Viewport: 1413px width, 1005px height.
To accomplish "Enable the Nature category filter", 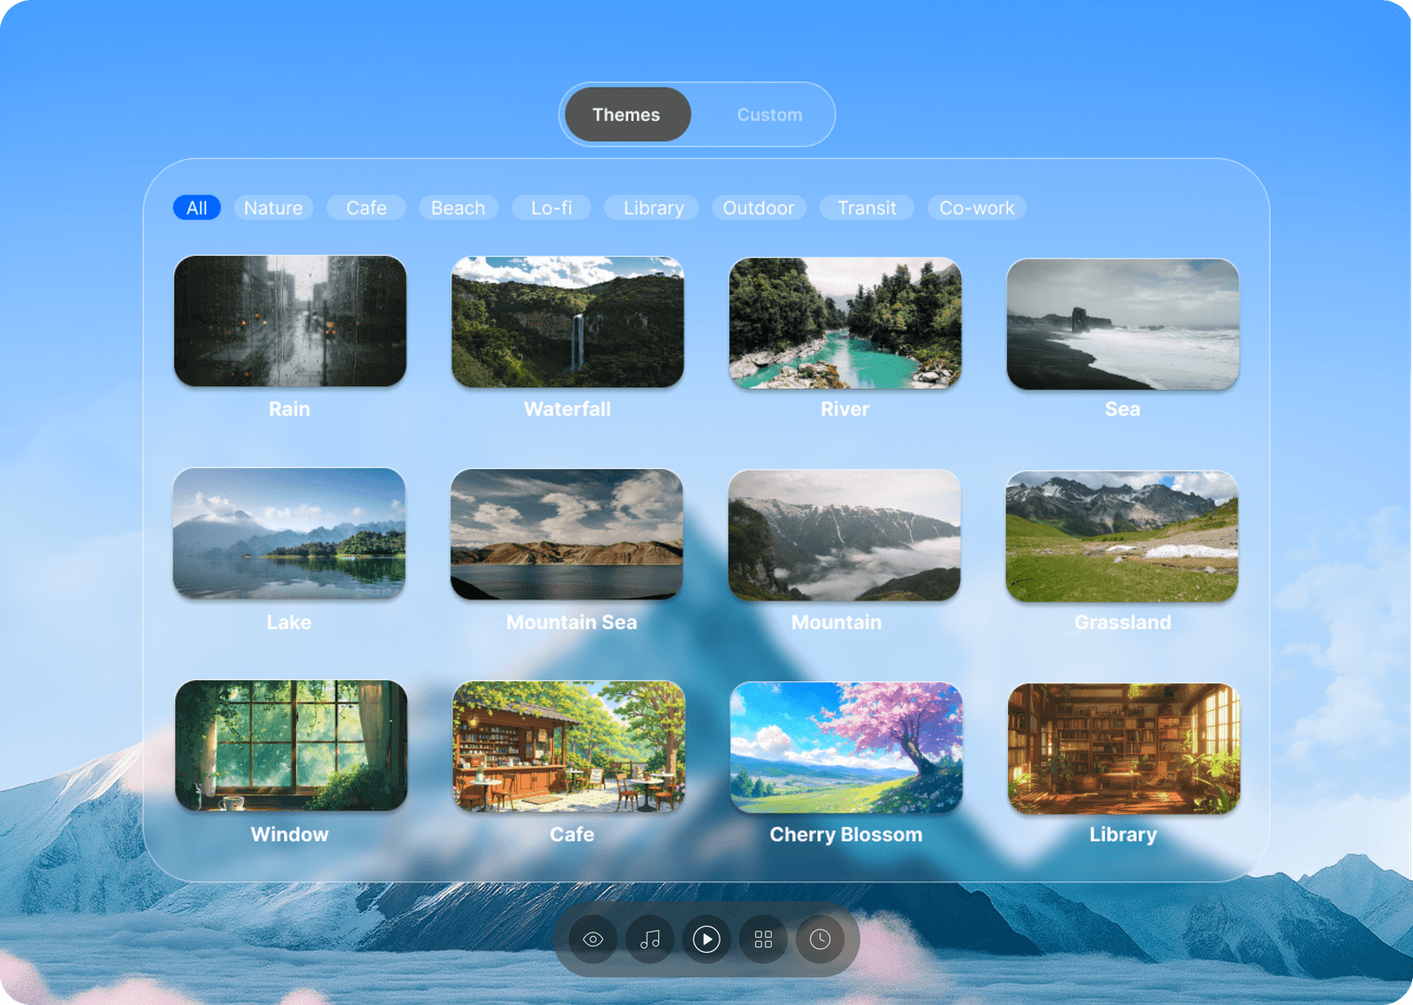I will (x=273, y=208).
